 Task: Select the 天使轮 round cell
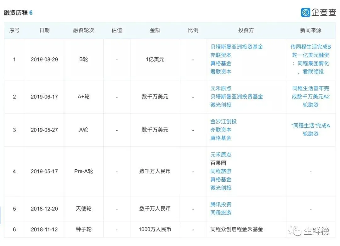pyautogui.click(x=83, y=208)
